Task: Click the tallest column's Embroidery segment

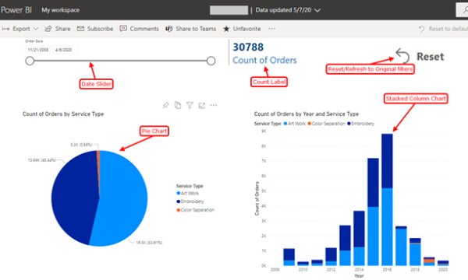Action: point(387,161)
